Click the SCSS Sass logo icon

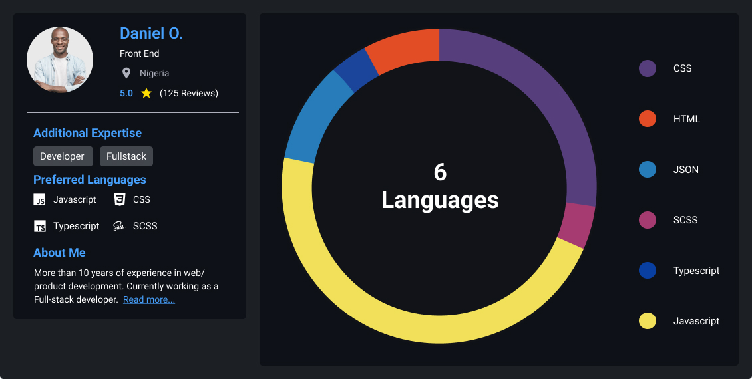tap(119, 226)
